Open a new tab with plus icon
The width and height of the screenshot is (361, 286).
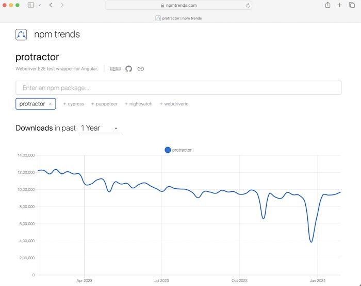pyautogui.click(x=339, y=5)
